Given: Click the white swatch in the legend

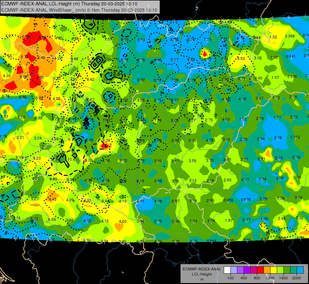Looking at the screenshot, I should (227, 270).
